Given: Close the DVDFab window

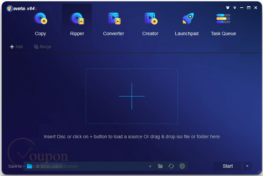Looking at the screenshot, I should pos(256,8).
